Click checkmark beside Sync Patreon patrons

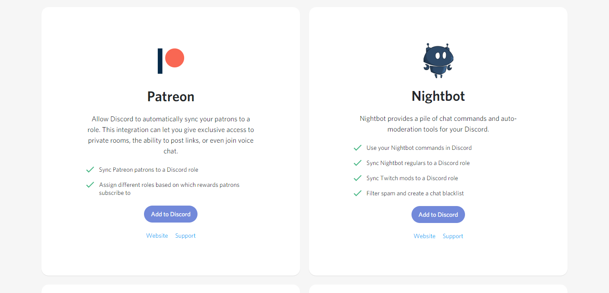(x=90, y=169)
